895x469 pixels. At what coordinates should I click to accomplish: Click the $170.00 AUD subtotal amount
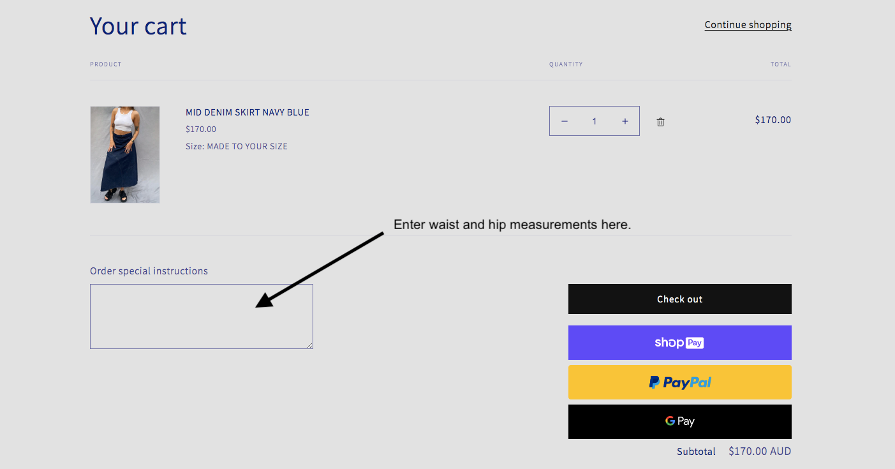click(759, 452)
